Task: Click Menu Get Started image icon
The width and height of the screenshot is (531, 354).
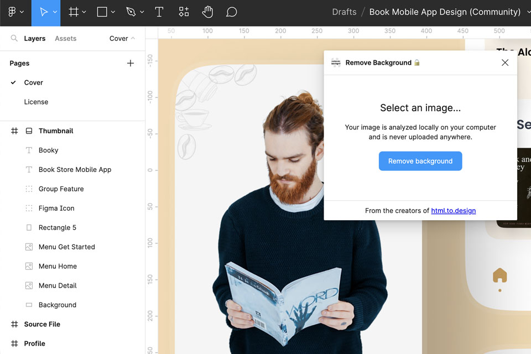Action: pyautogui.click(x=29, y=247)
